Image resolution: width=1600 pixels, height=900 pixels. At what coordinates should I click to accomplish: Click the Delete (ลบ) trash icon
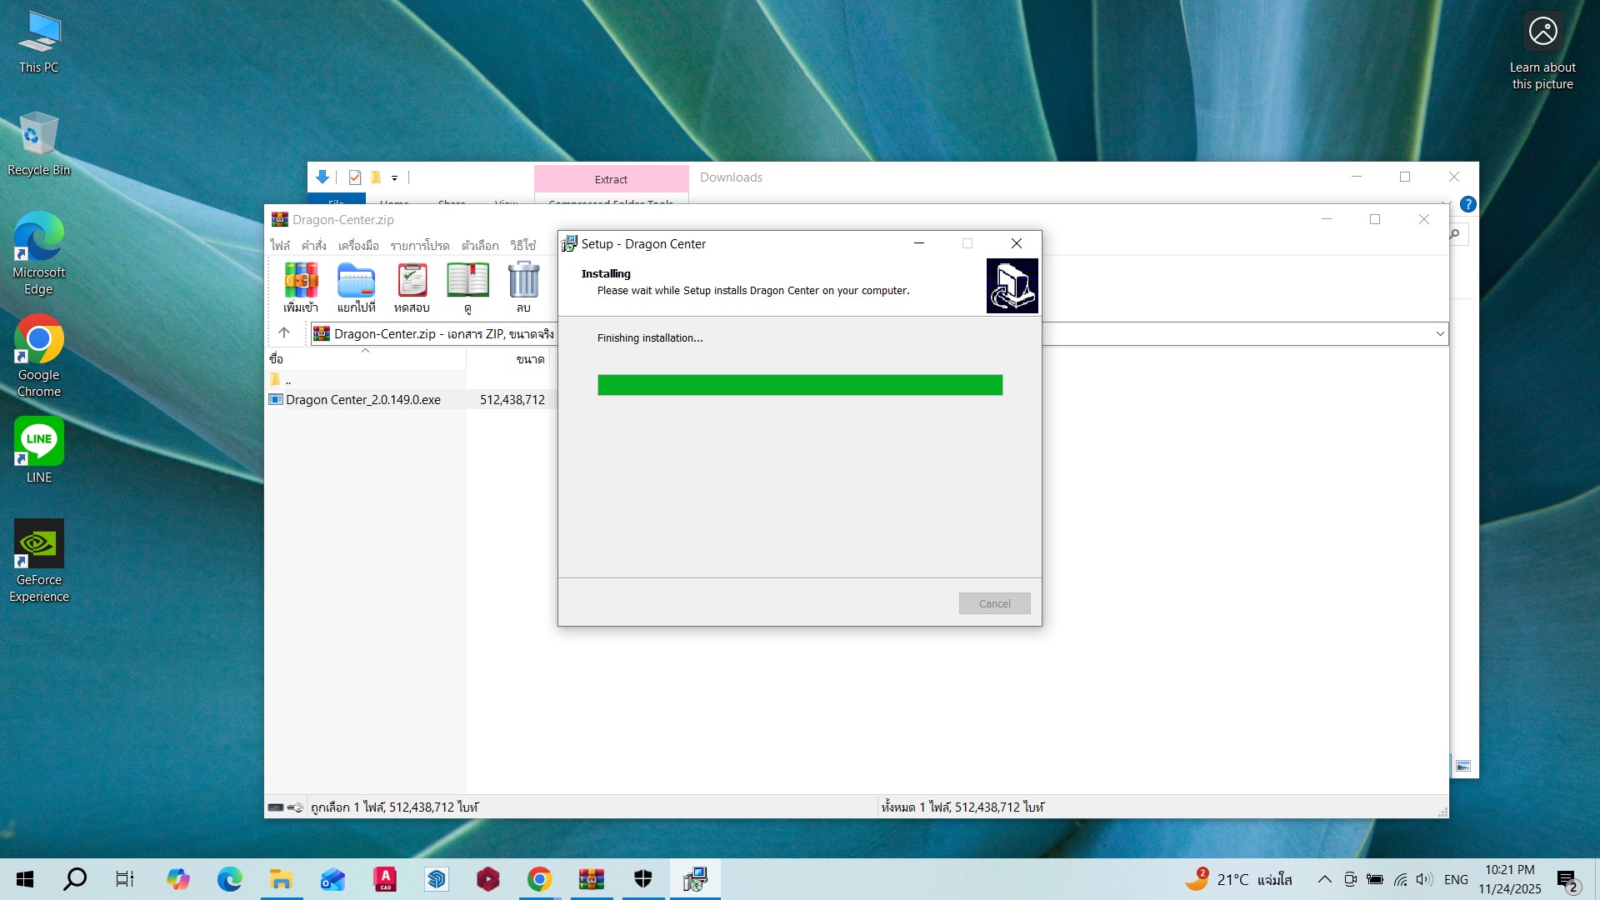[523, 281]
